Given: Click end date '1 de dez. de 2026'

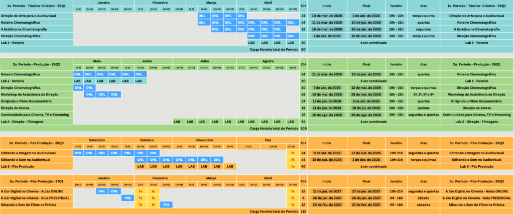Looking at the screenshot, I should coord(366,160).
